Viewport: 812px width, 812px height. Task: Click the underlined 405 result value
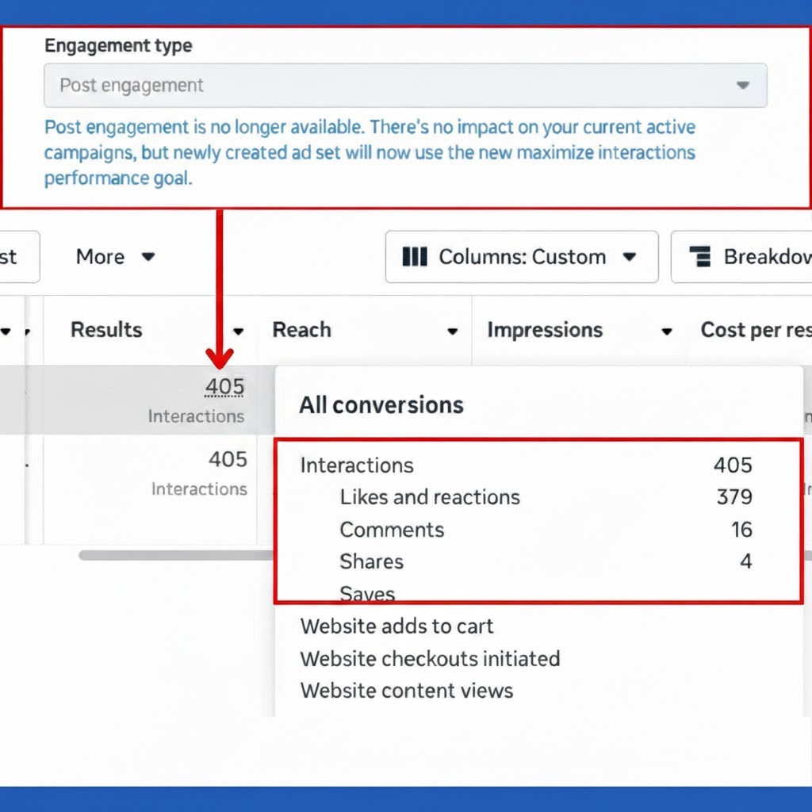pos(224,387)
